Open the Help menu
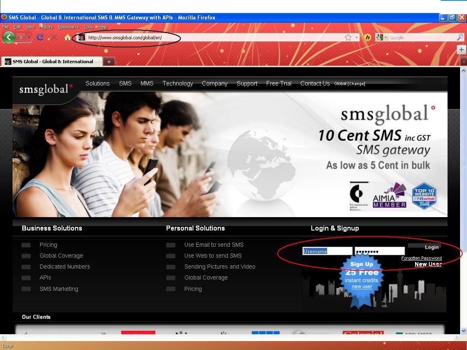This screenshot has width=467, height=350. (x=103, y=27)
